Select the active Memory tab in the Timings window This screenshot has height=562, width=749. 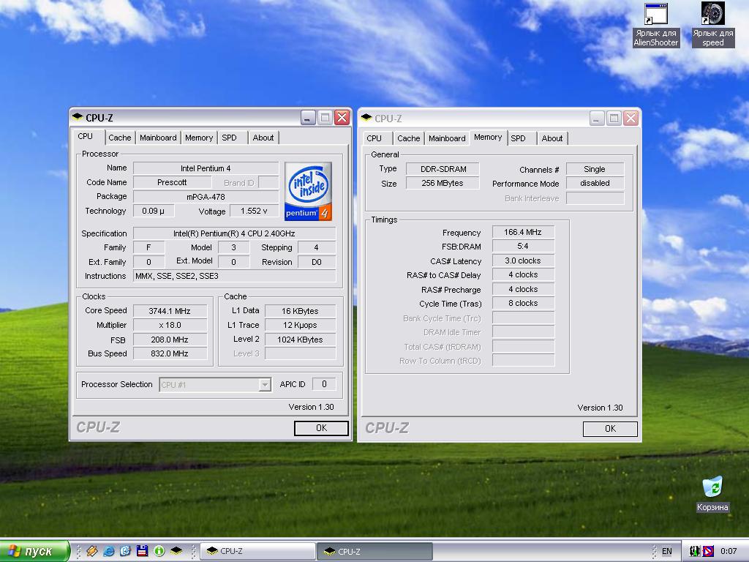coord(488,137)
